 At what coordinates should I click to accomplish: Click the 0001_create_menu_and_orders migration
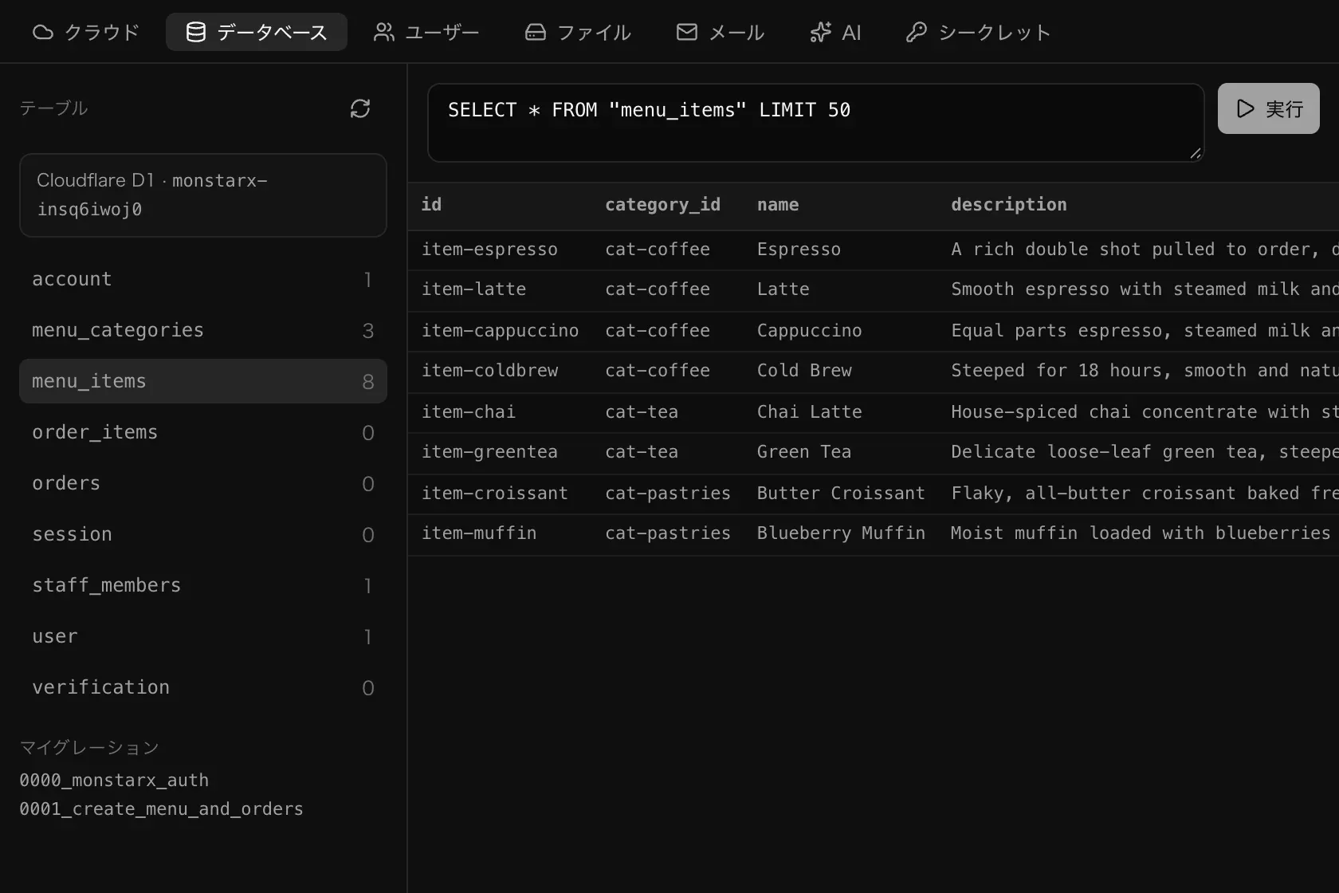click(x=161, y=808)
